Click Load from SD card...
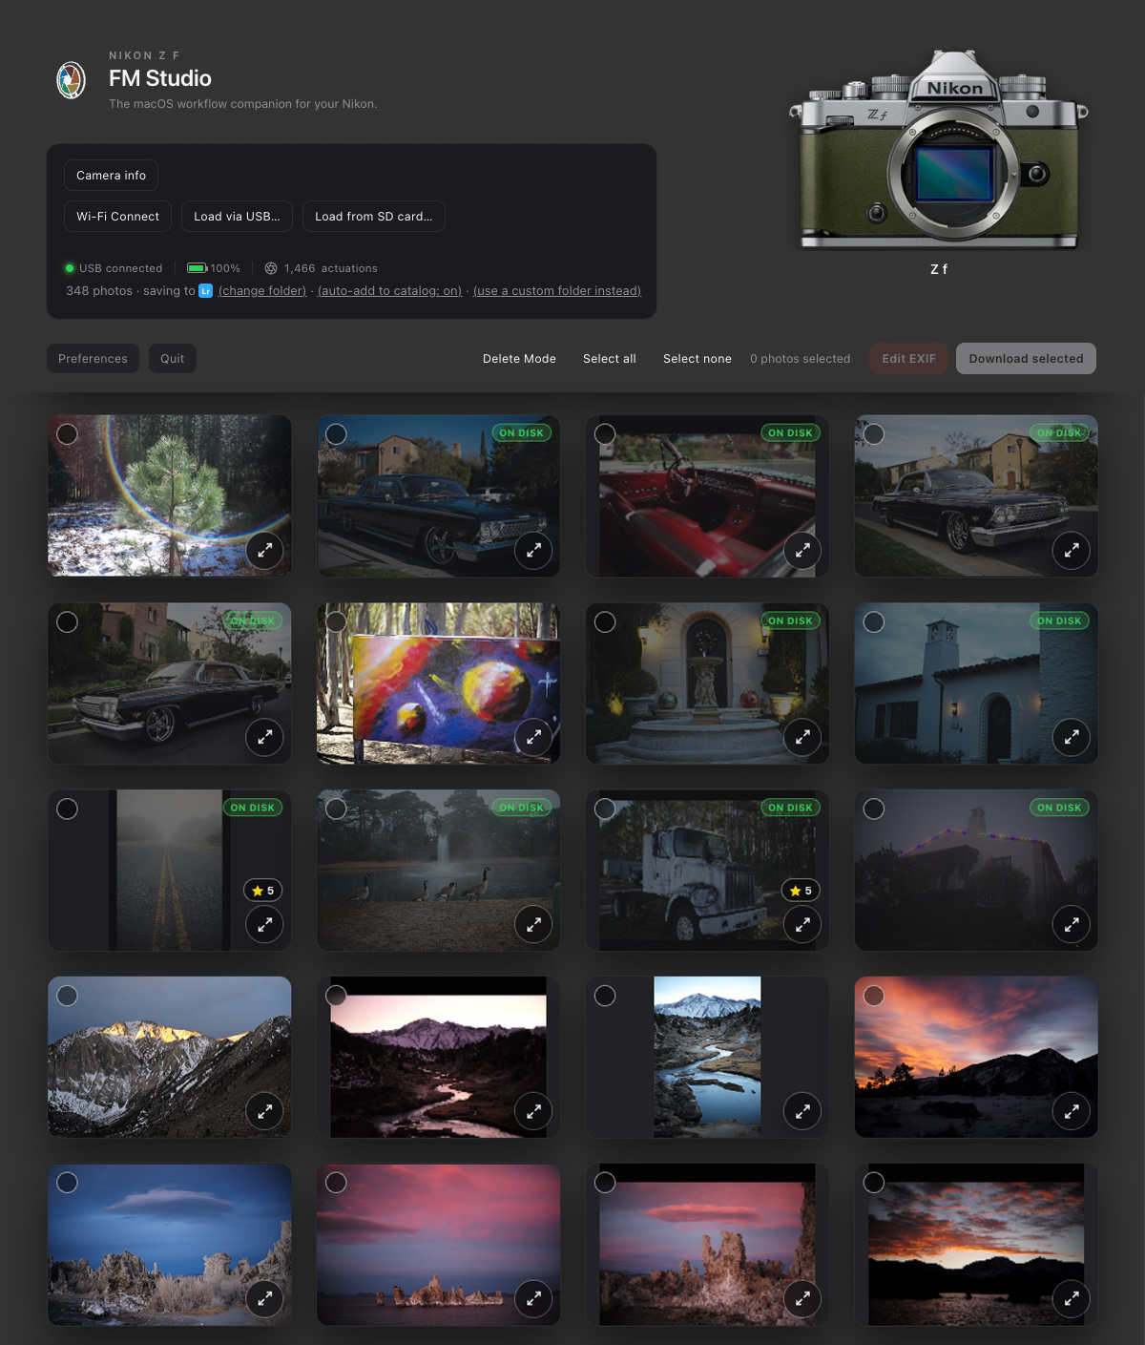This screenshot has width=1145, height=1345. (x=374, y=217)
